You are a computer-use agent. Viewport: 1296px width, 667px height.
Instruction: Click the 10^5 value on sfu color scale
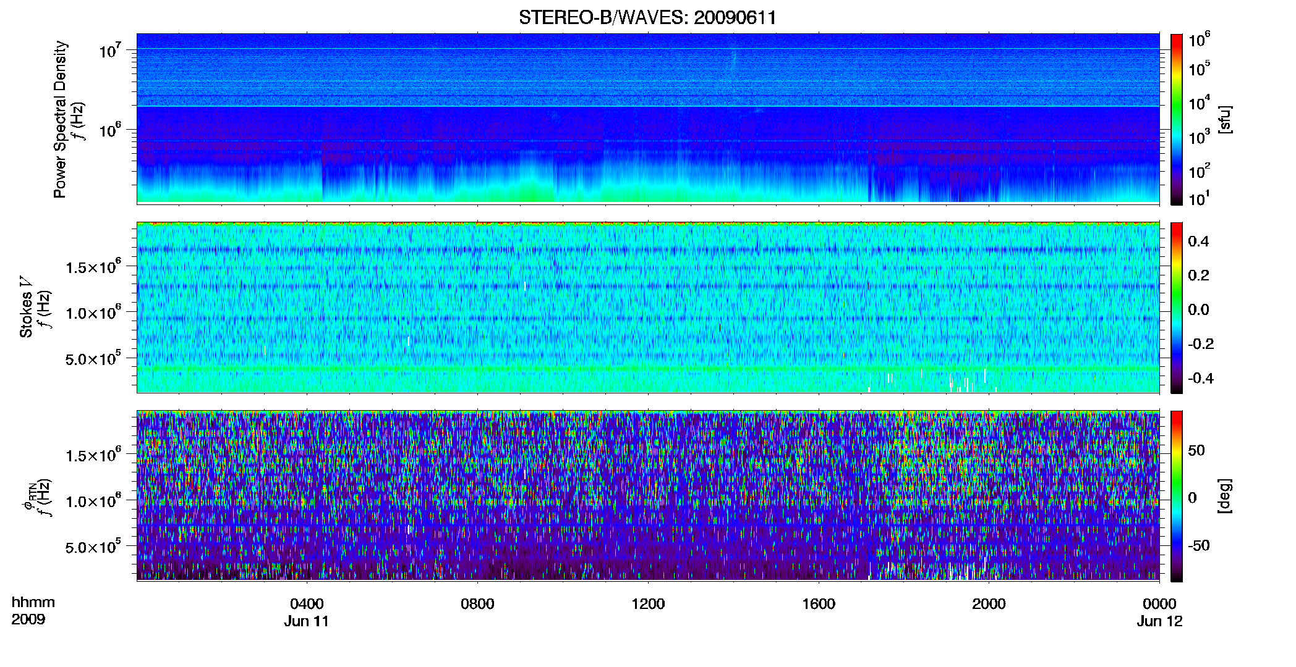point(1199,69)
